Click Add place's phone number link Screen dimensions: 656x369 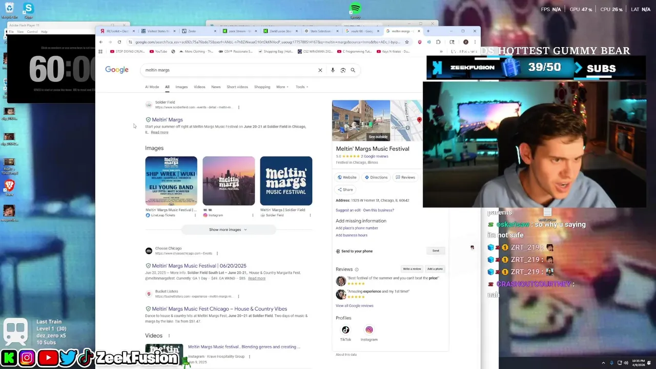click(x=357, y=228)
